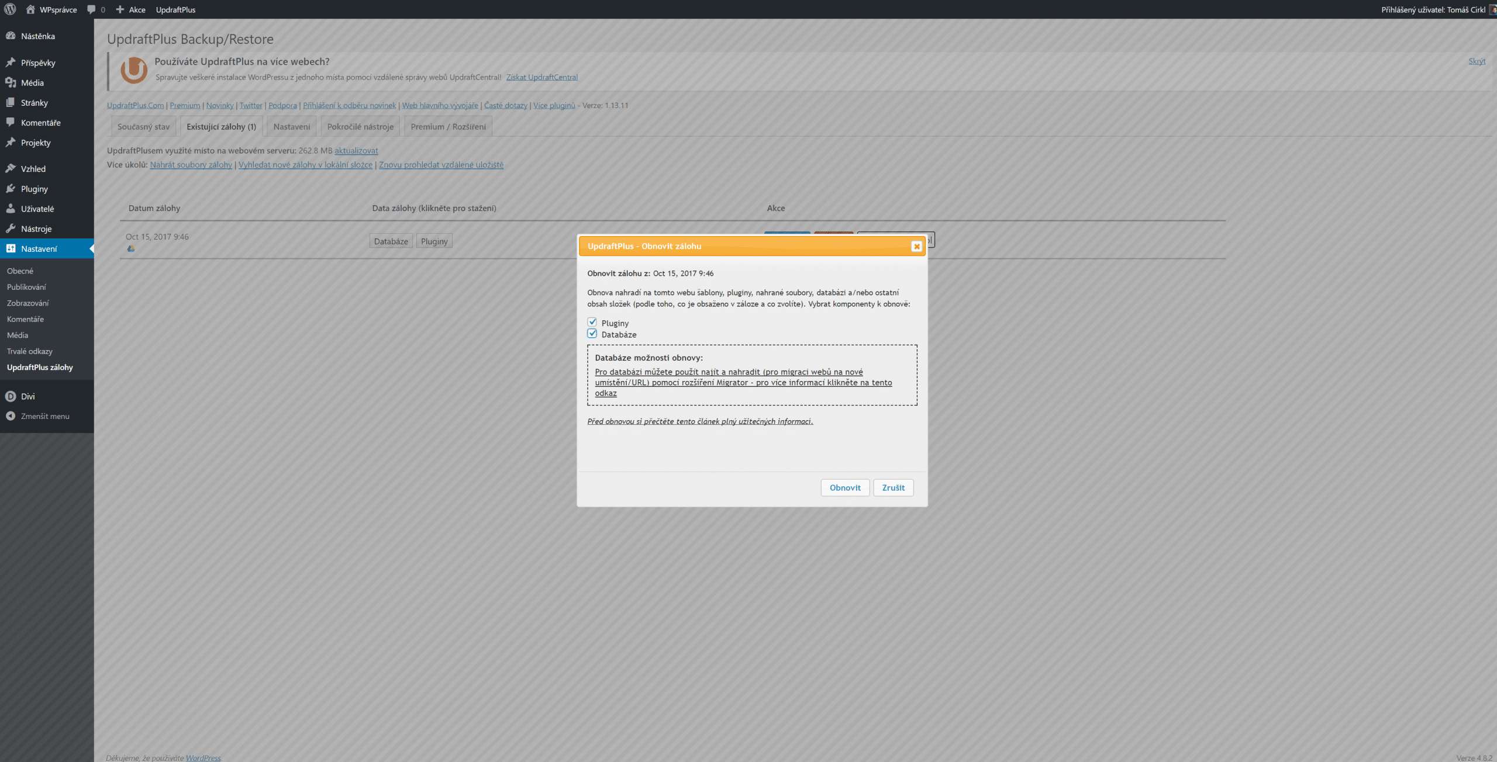Open Časté dotazy link
The height and width of the screenshot is (762, 1497).
506,105
